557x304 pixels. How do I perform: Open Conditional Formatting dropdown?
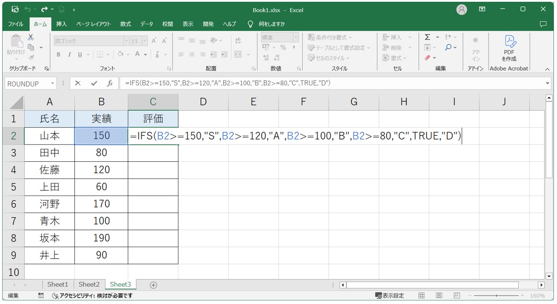[330, 37]
